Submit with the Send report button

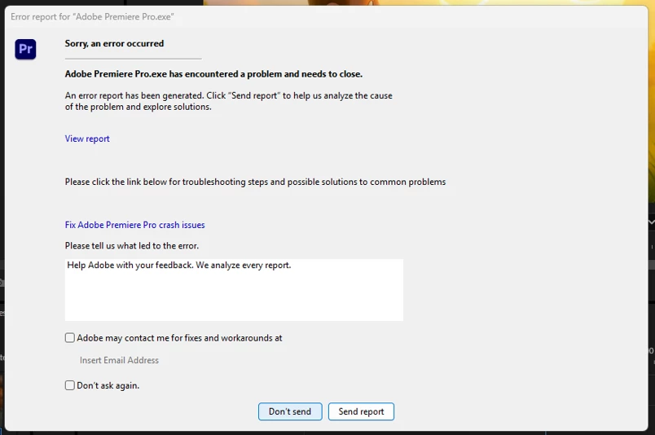coord(361,411)
